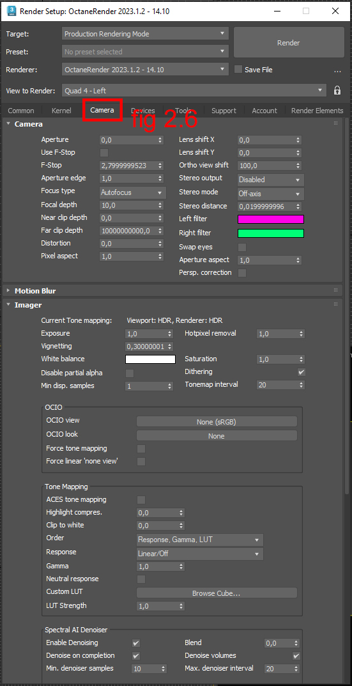Screen dimensions: 352x686
Task: Click the Render button
Action: click(289, 42)
